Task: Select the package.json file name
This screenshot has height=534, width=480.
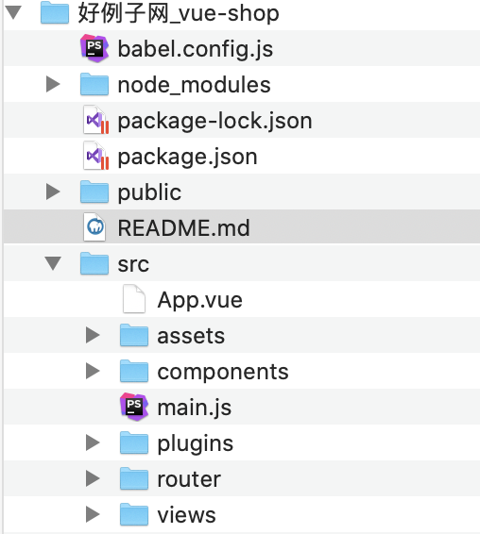Action: click(x=187, y=158)
